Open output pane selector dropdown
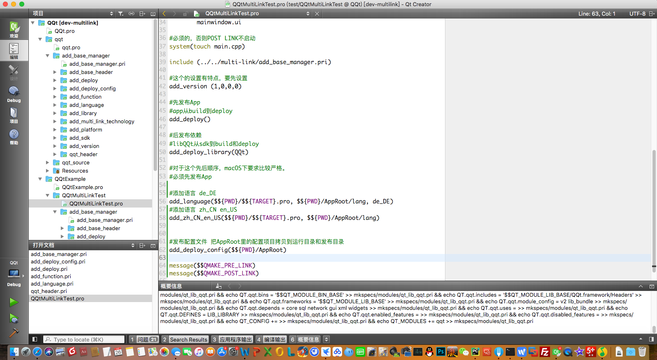 [327, 339]
